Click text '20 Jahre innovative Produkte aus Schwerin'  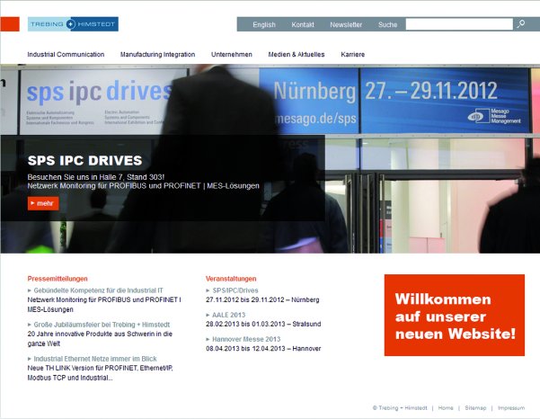click(93, 334)
